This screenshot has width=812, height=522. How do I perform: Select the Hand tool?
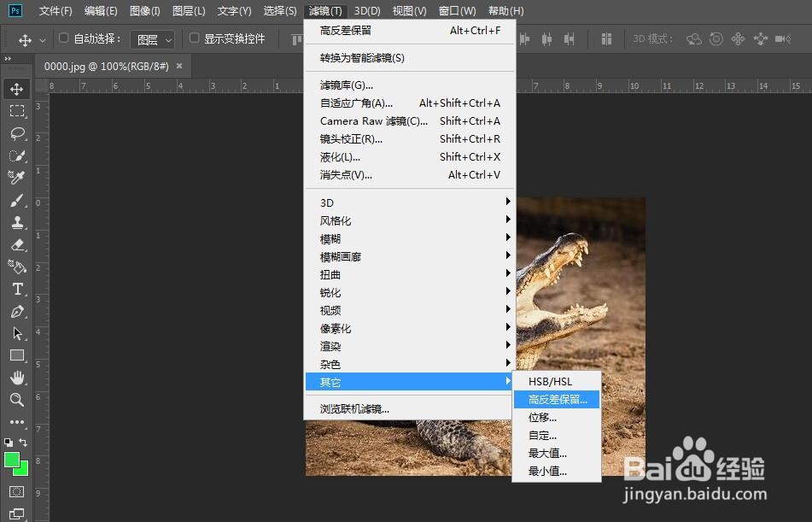pyautogui.click(x=19, y=378)
